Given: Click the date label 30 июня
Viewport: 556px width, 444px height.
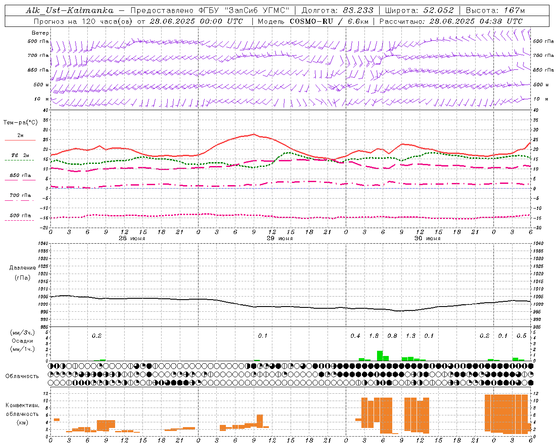Looking at the screenshot, I should click(427, 238).
